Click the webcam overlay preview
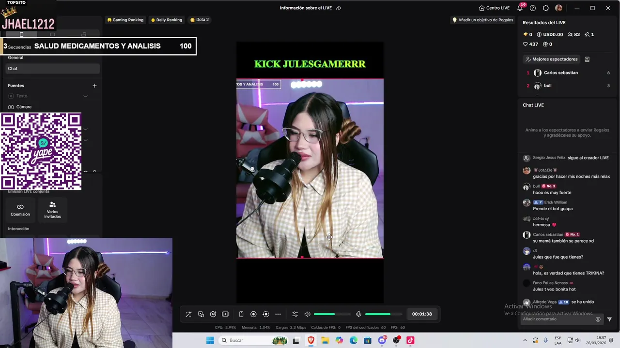The image size is (620, 348). coord(86,292)
